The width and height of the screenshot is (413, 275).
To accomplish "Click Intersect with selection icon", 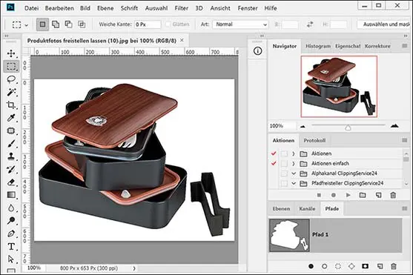I will 82,24.
